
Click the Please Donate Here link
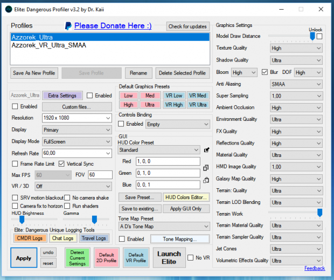point(113,26)
